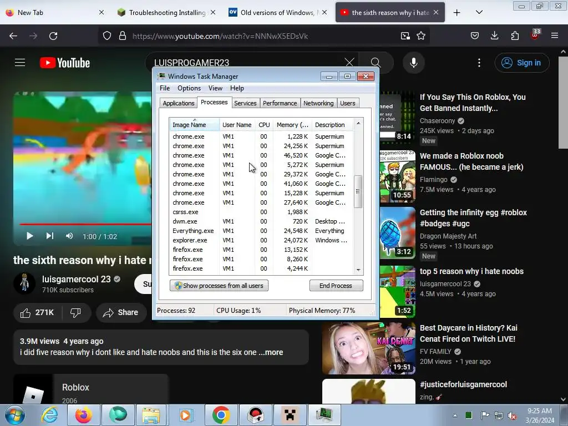Reload the YouTube page
568x426 pixels.
tap(53, 36)
